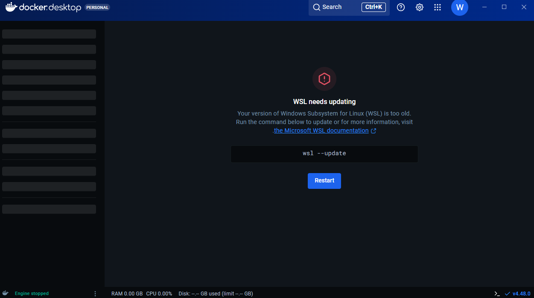Click the red warning hexagon icon
The image size is (534, 298).
tap(324, 79)
